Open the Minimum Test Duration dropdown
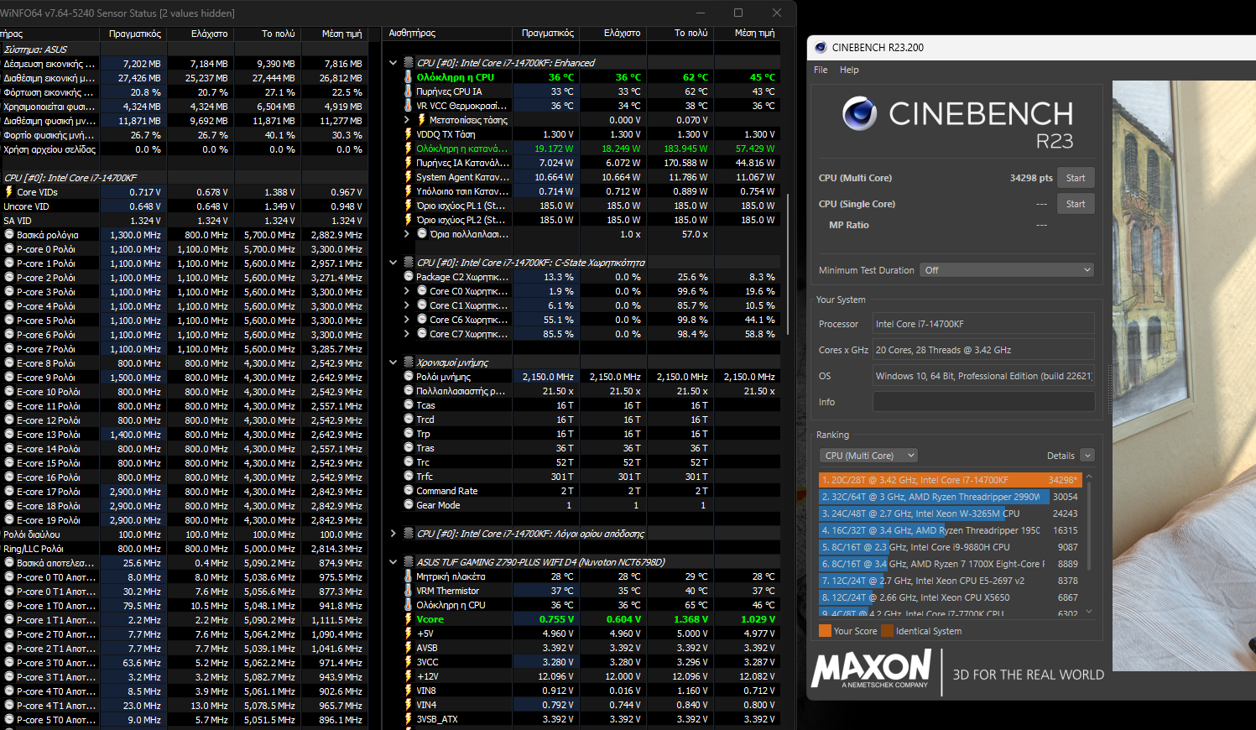 tap(1007, 270)
